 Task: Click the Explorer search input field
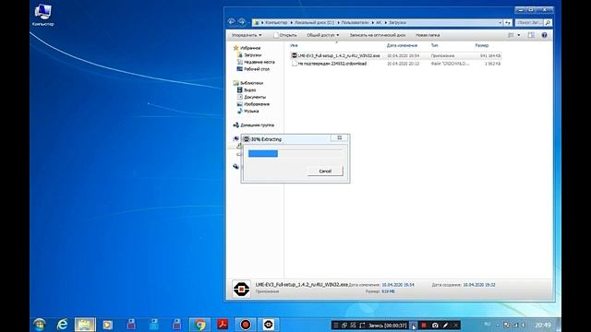tap(529, 22)
